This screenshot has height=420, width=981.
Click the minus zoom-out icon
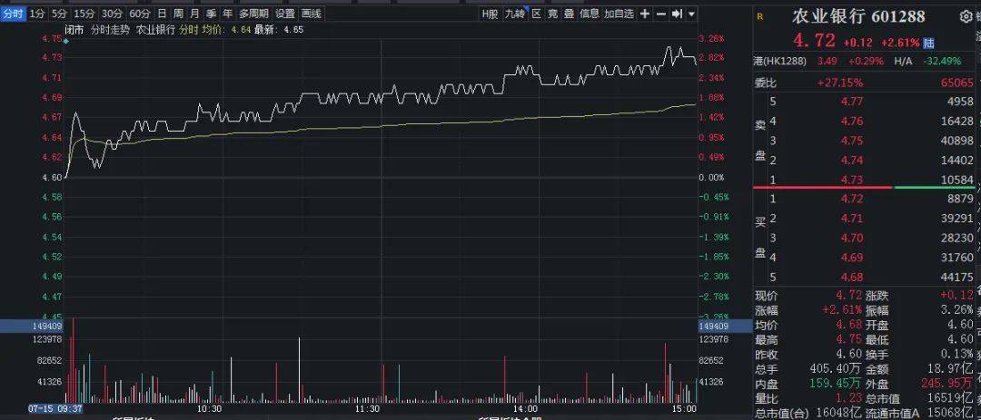(x=660, y=13)
